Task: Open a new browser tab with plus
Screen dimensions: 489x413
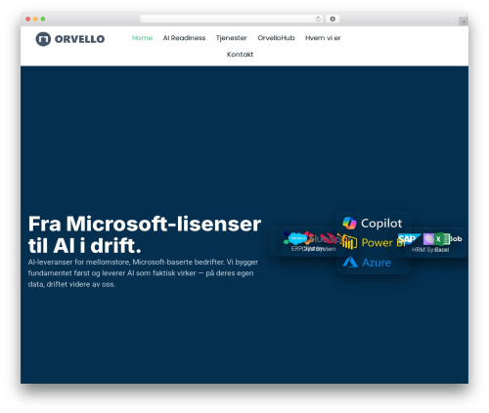Action: 464,21
